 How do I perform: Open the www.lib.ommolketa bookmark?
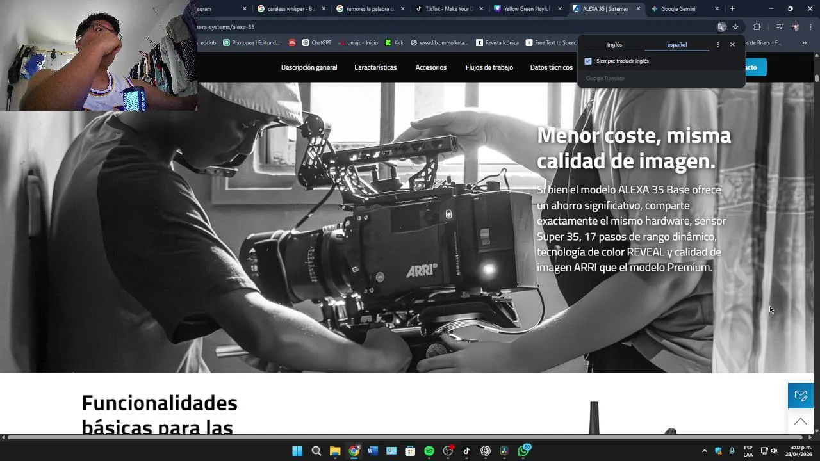(439, 43)
